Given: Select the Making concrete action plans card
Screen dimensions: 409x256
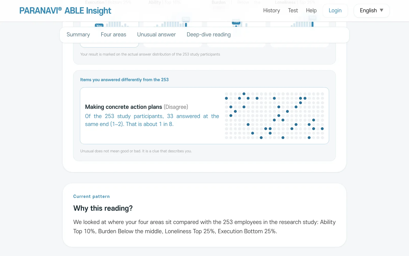Looking at the screenshot, I should pos(204,116).
